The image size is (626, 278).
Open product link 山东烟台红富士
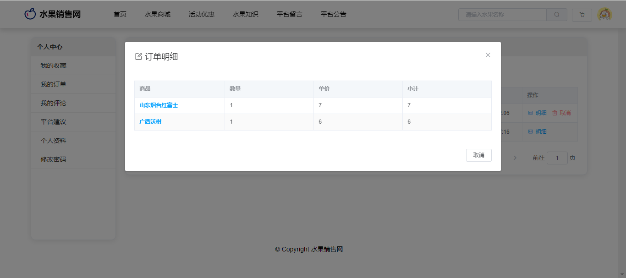[x=159, y=105]
